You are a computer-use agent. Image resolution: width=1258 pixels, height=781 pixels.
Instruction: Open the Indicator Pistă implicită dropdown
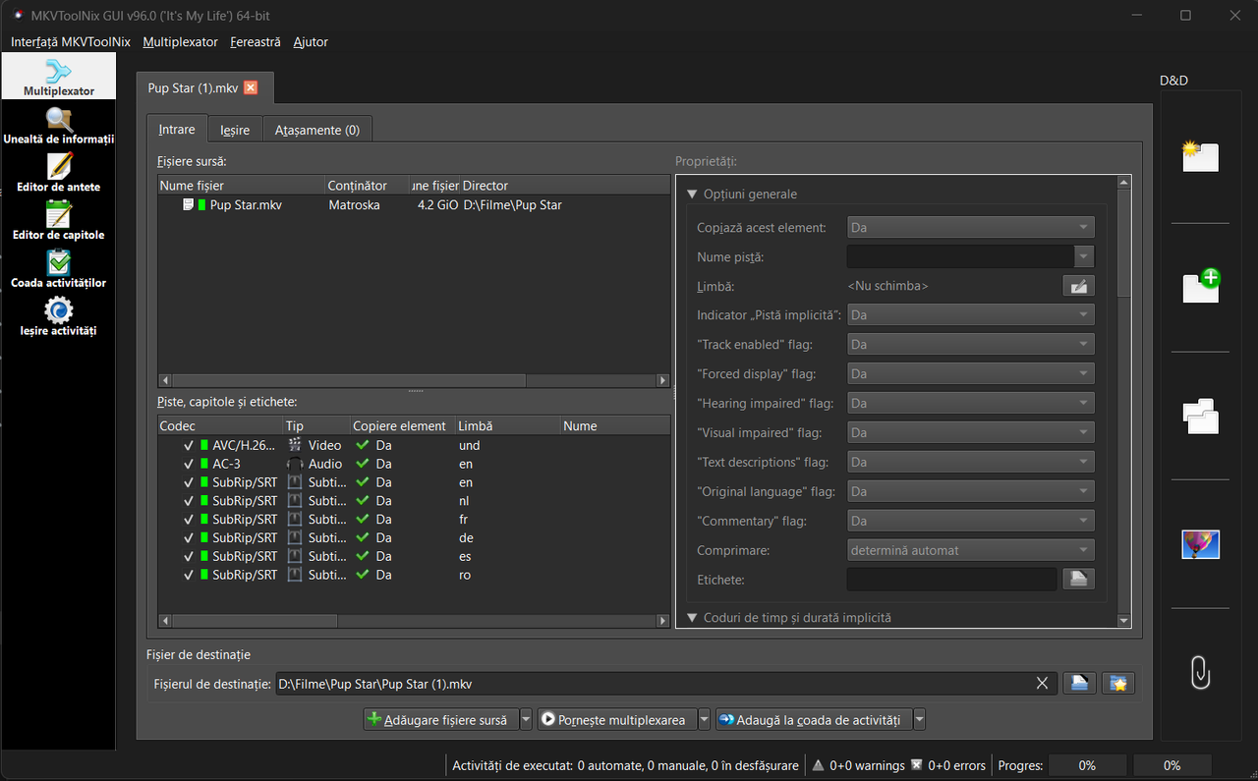click(970, 315)
